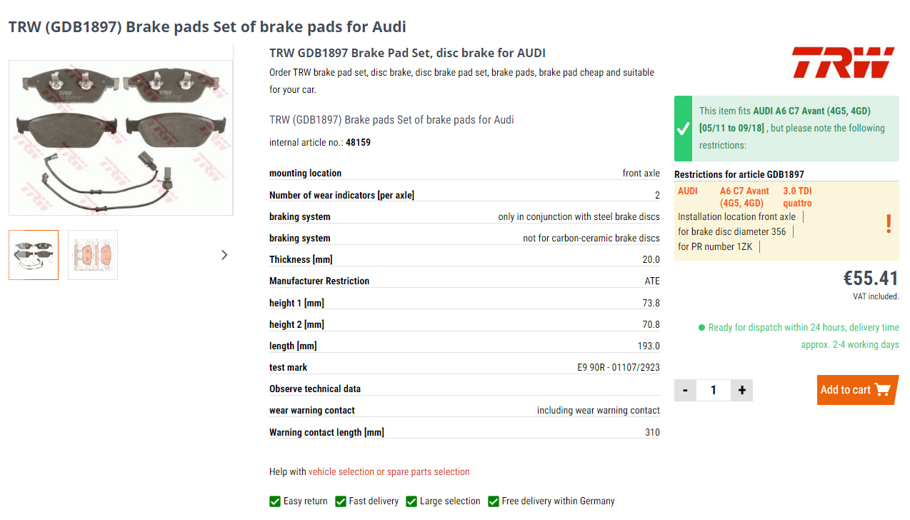The width and height of the screenshot is (910, 520).
Task: Click the Fast delivery green checkmark
Action: pos(341,501)
